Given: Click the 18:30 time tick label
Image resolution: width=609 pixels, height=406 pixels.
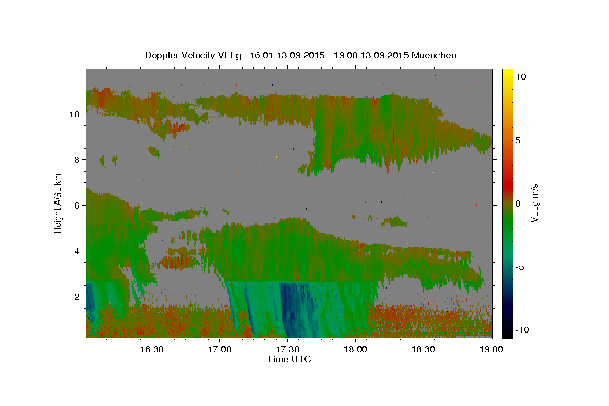Looking at the screenshot, I should coord(423,349).
